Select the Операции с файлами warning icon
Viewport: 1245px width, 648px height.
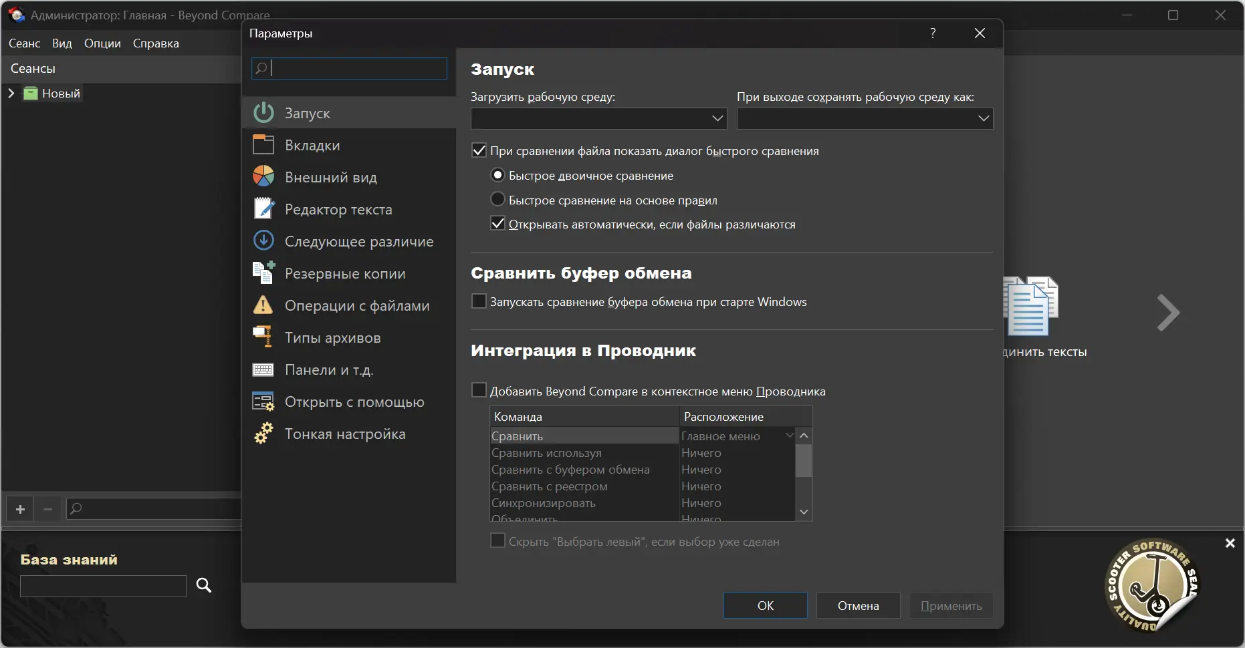263,305
